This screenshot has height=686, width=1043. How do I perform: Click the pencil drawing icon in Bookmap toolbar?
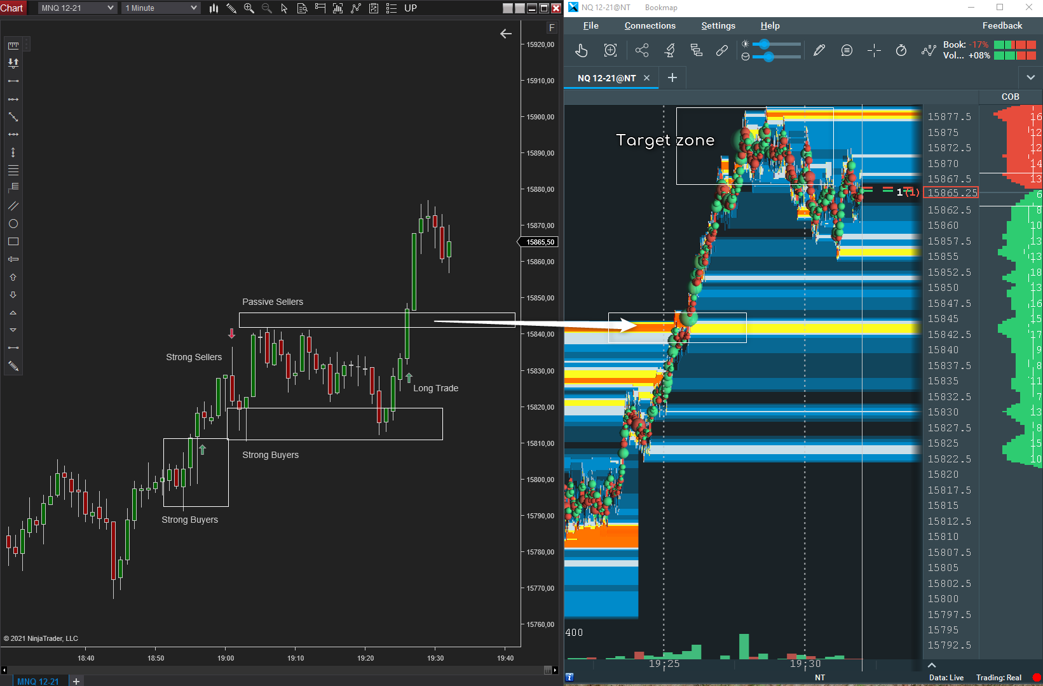[819, 50]
